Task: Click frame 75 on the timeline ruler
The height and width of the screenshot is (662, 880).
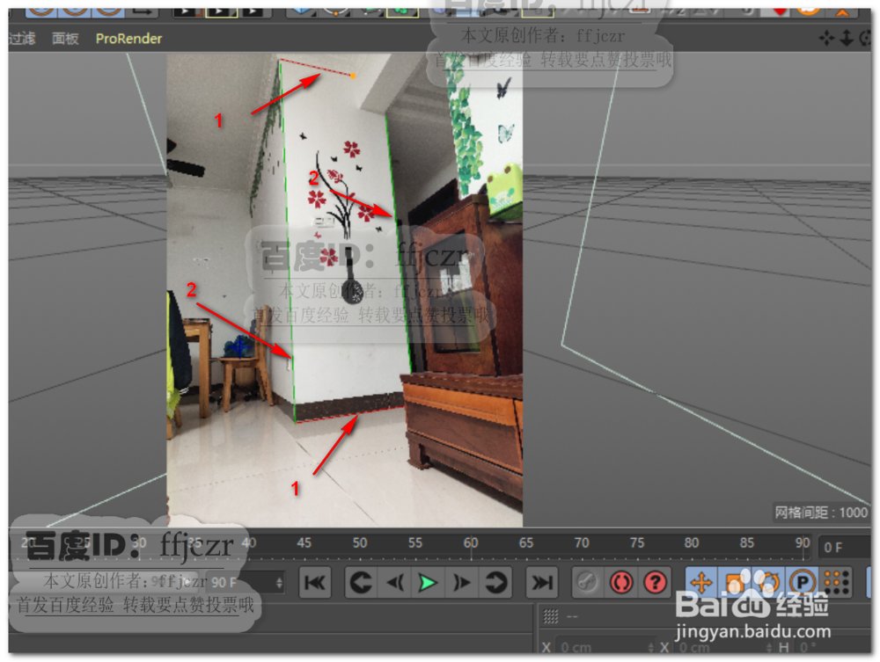Action: (x=636, y=543)
